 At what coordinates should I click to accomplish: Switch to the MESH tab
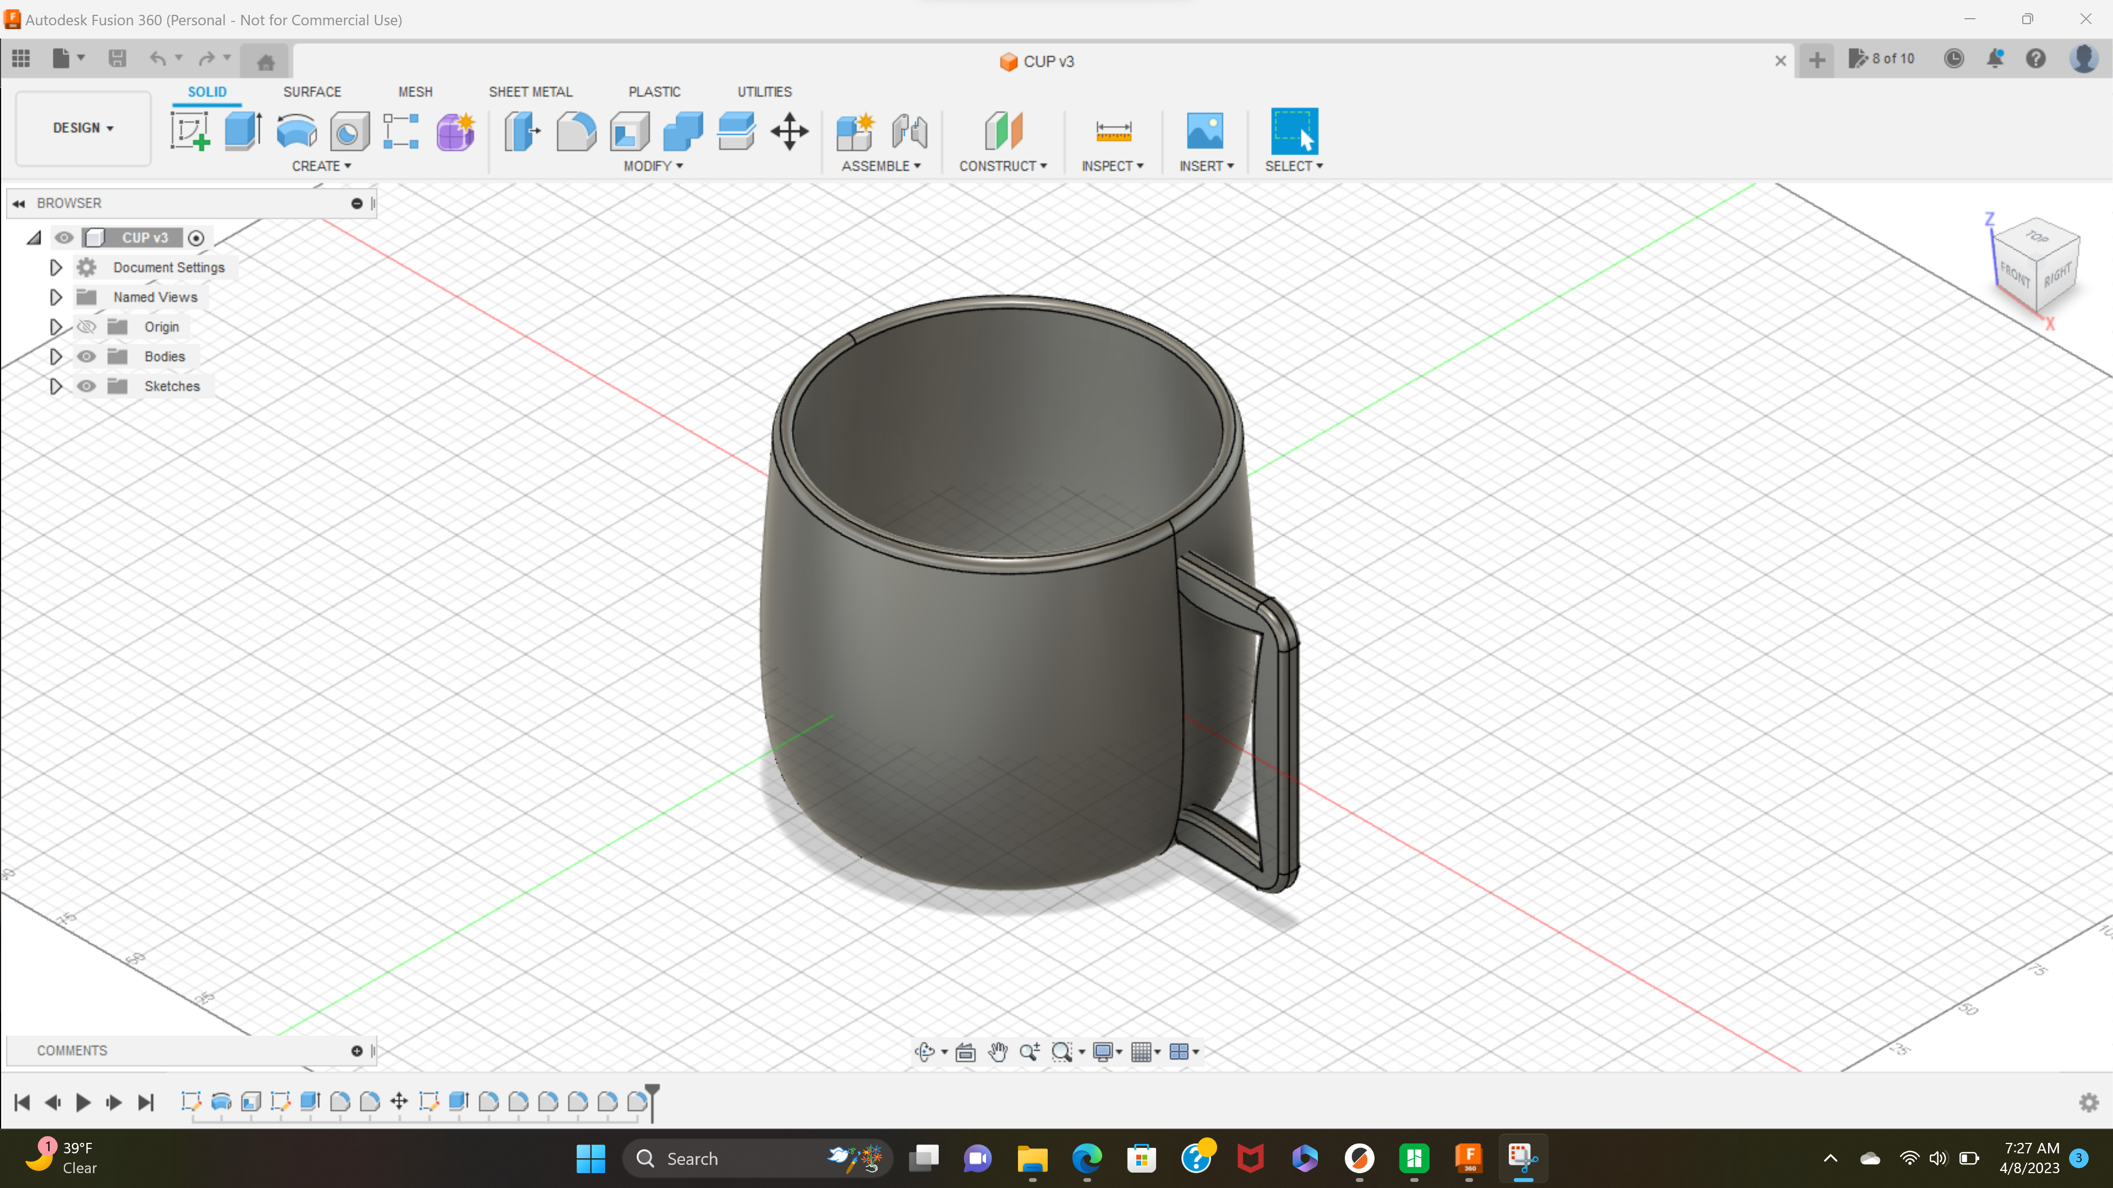[415, 92]
